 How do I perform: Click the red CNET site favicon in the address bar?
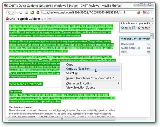click(38, 12)
